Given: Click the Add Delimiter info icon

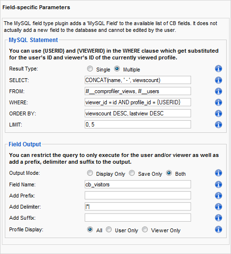Looking at the screenshot, I should point(218,207).
